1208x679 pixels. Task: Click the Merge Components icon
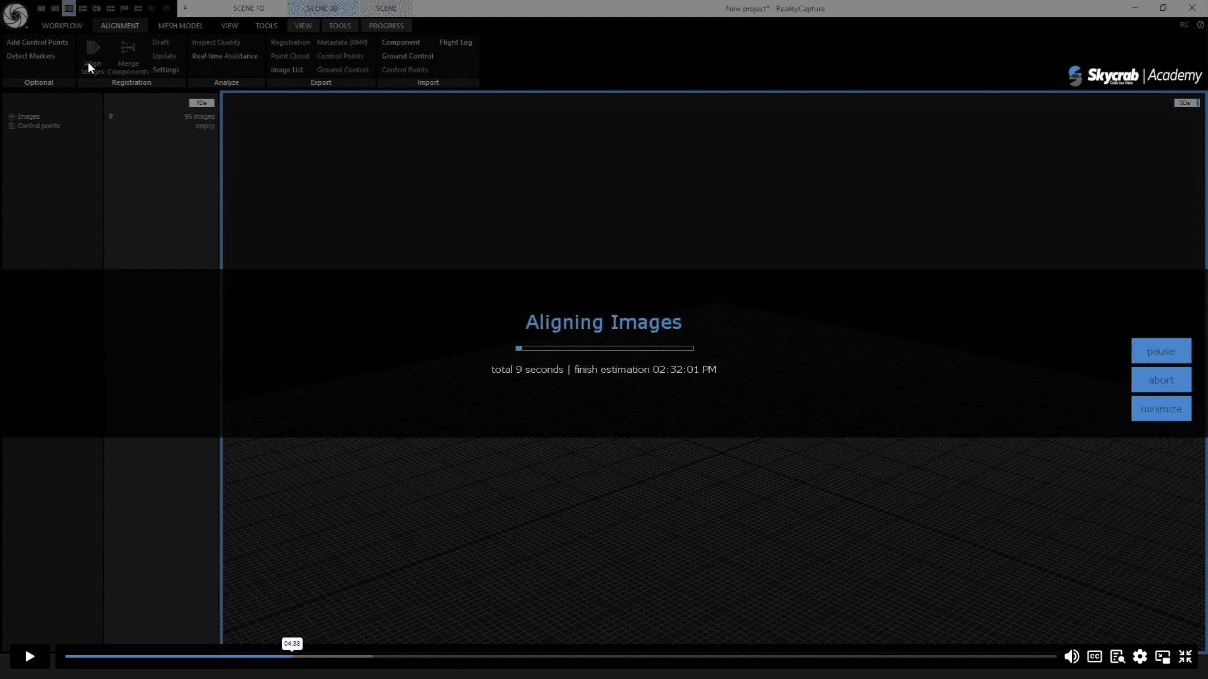coord(128,48)
